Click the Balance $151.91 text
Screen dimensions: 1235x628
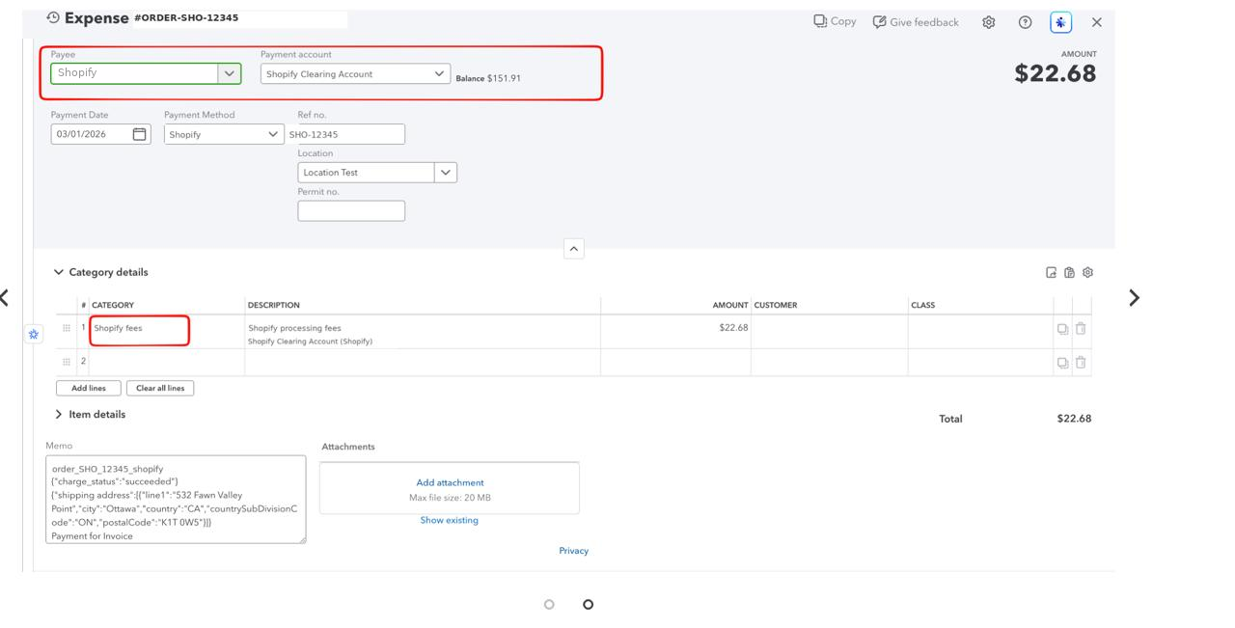(488, 78)
